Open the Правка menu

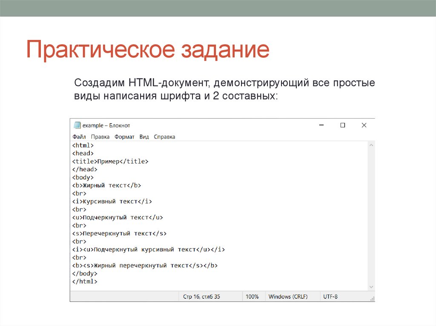[x=100, y=136]
